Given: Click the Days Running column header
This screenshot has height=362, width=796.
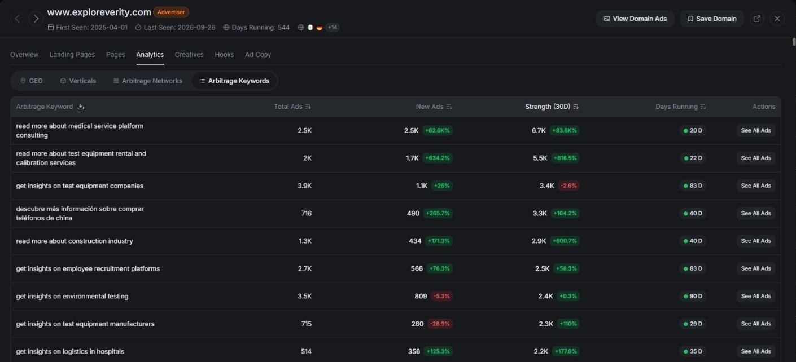Looking at the screenshot, I should coord(676,107).
